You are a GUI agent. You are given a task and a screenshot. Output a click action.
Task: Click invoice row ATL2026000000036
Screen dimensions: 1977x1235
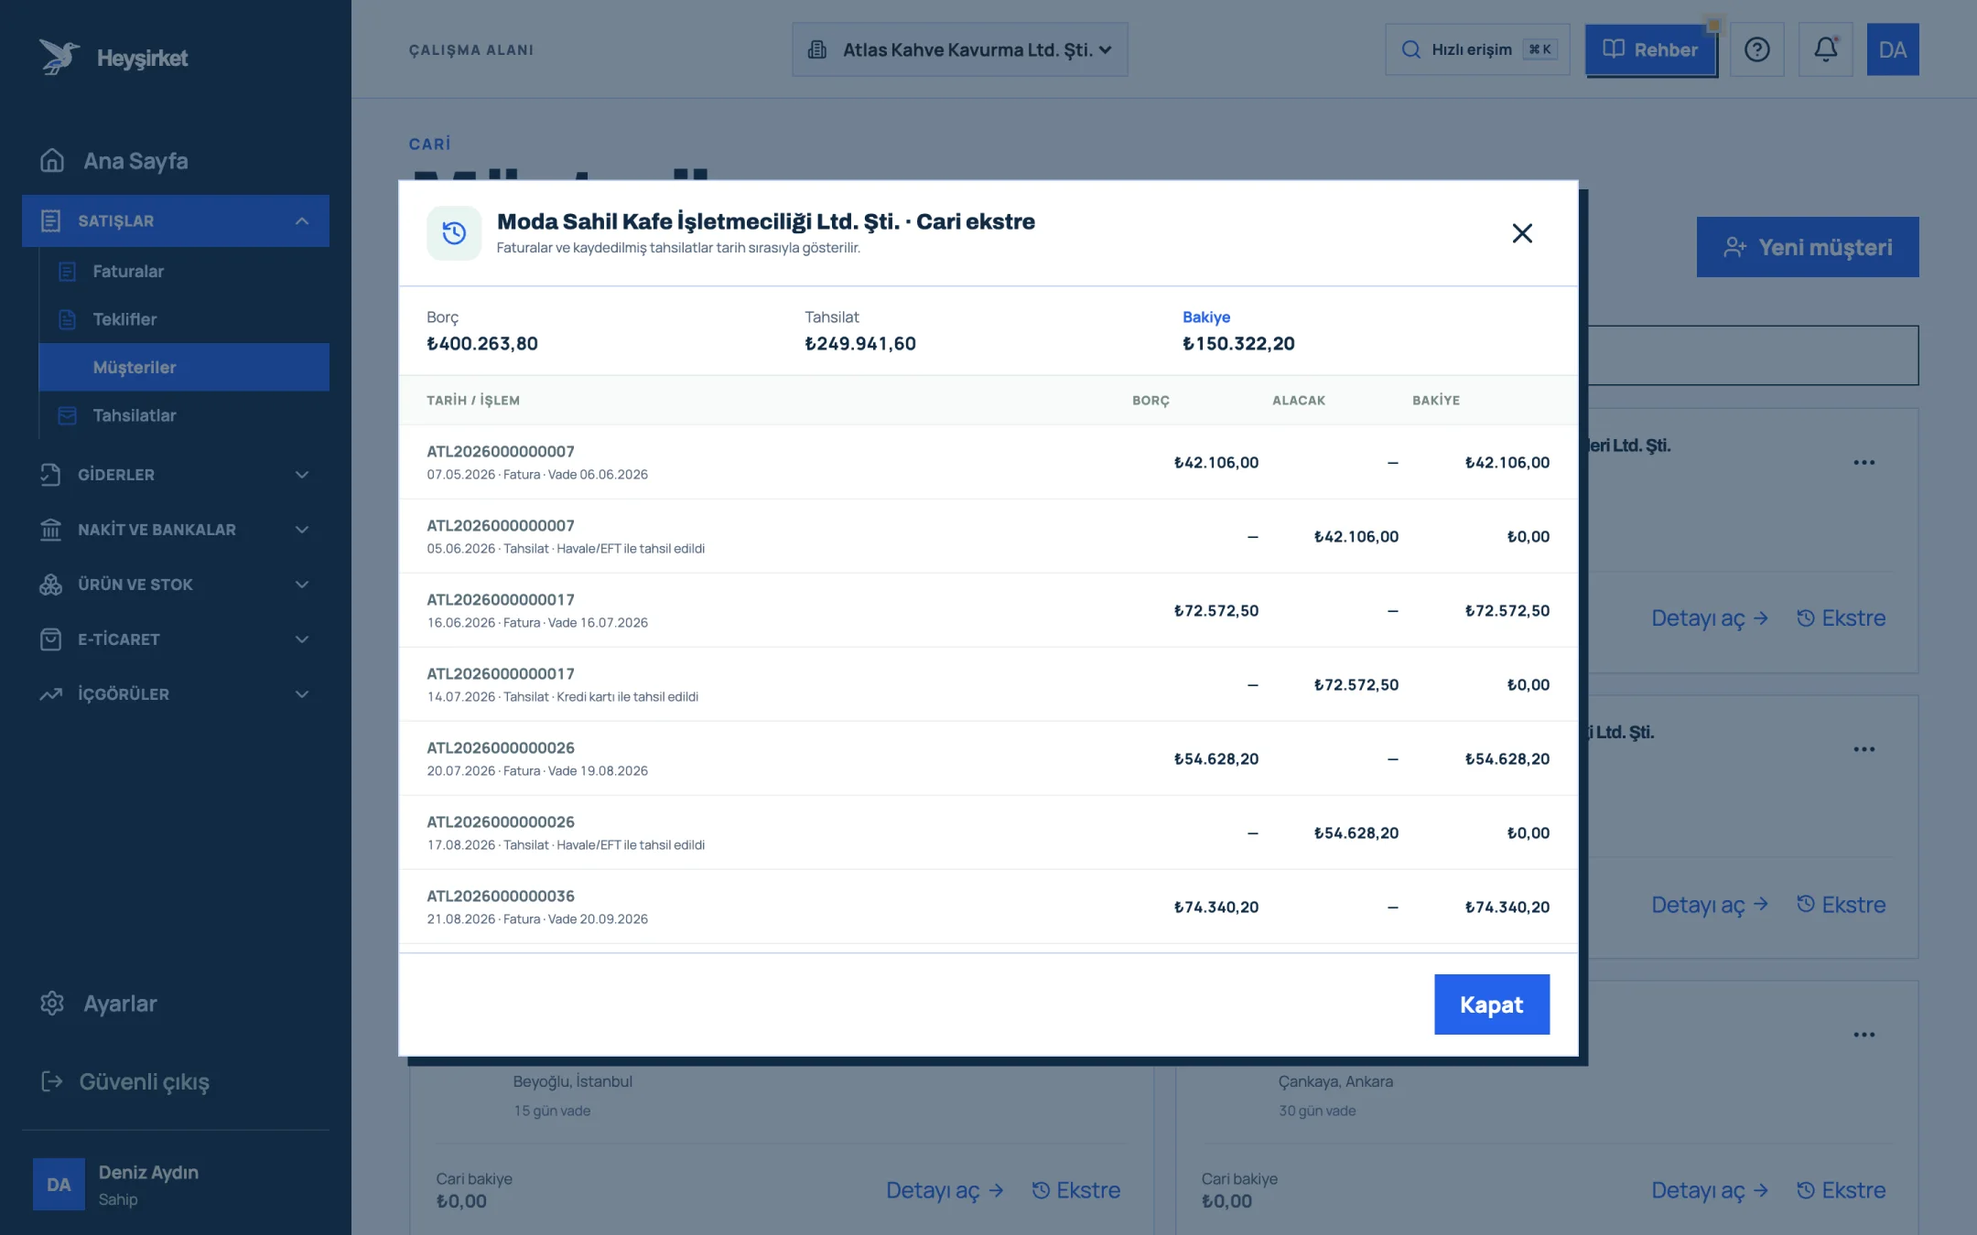(988, 907)
